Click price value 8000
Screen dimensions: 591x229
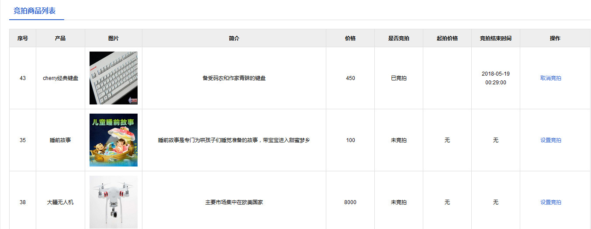tap(350, 202)
